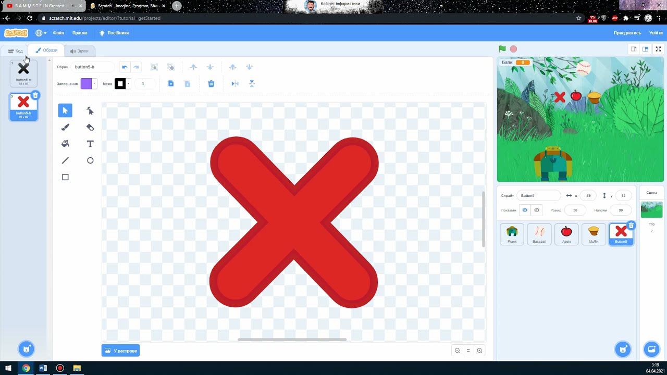
Task: Click the sprite name field Button5
Action: (539, 196)
